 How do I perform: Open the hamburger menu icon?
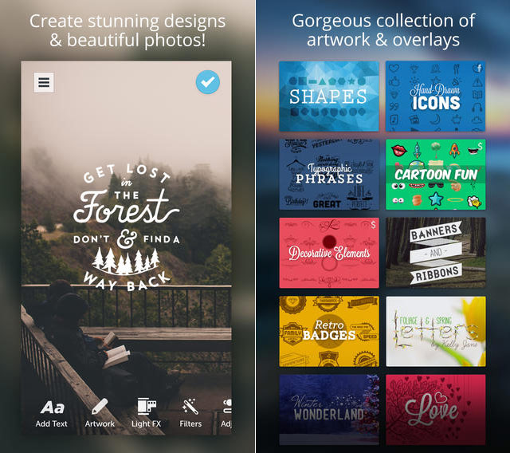coord(44,82)
